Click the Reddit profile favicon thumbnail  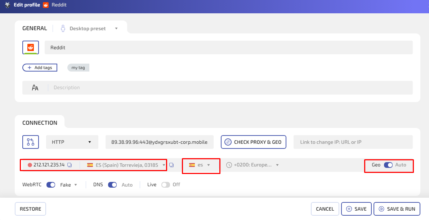click(30, 47)
